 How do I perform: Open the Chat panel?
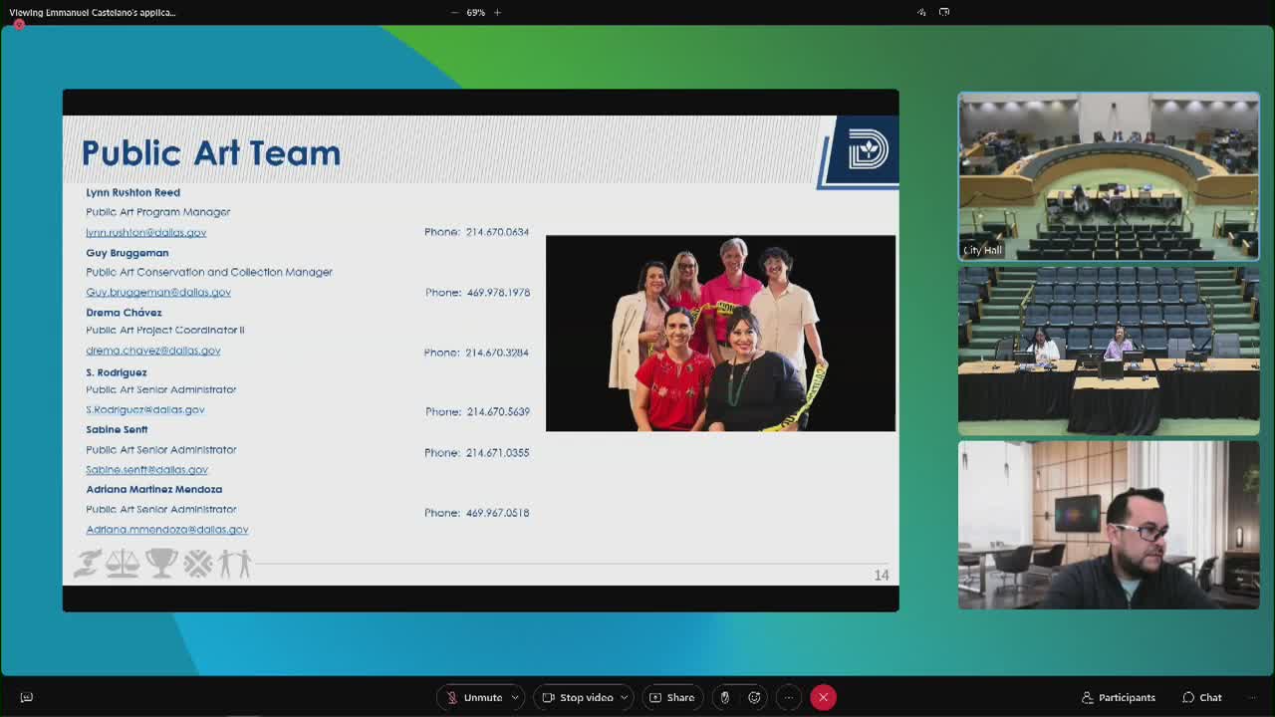[x=1202, y=697]
